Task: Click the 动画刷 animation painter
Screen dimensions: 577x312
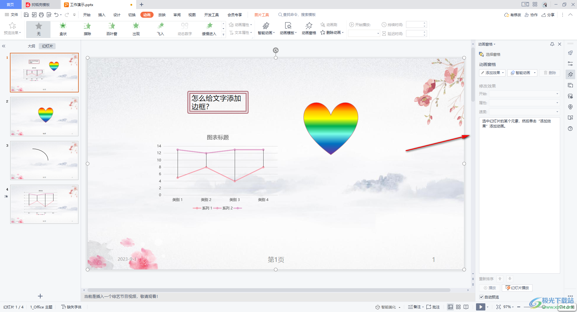Action: [x=329, y=25]
